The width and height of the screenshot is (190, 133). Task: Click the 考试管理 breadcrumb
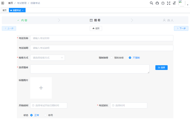tap(22, 3)
